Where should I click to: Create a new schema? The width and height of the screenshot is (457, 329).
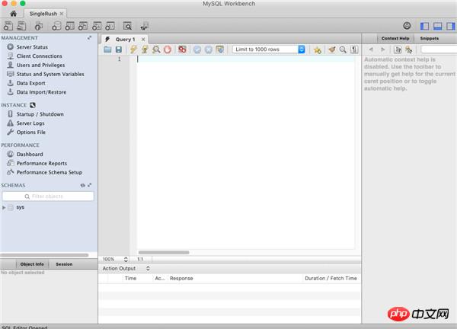[x=56, y=26]
